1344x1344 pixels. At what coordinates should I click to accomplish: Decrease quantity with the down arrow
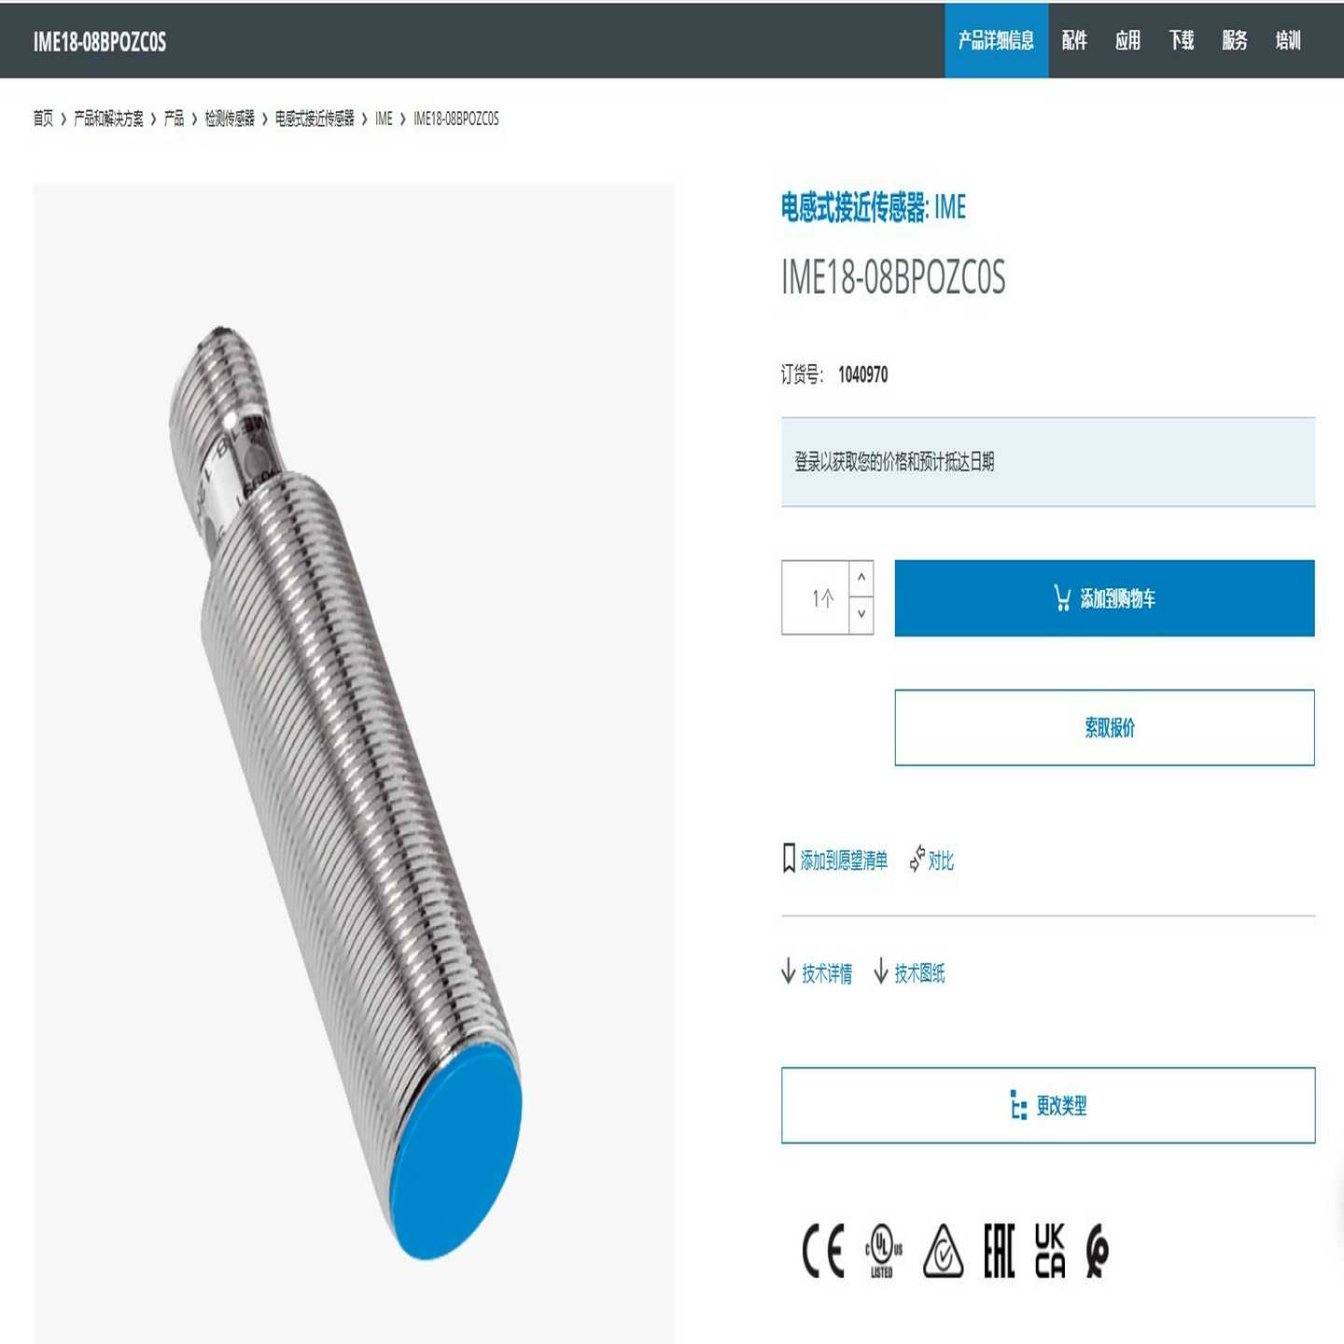(861, 615)
